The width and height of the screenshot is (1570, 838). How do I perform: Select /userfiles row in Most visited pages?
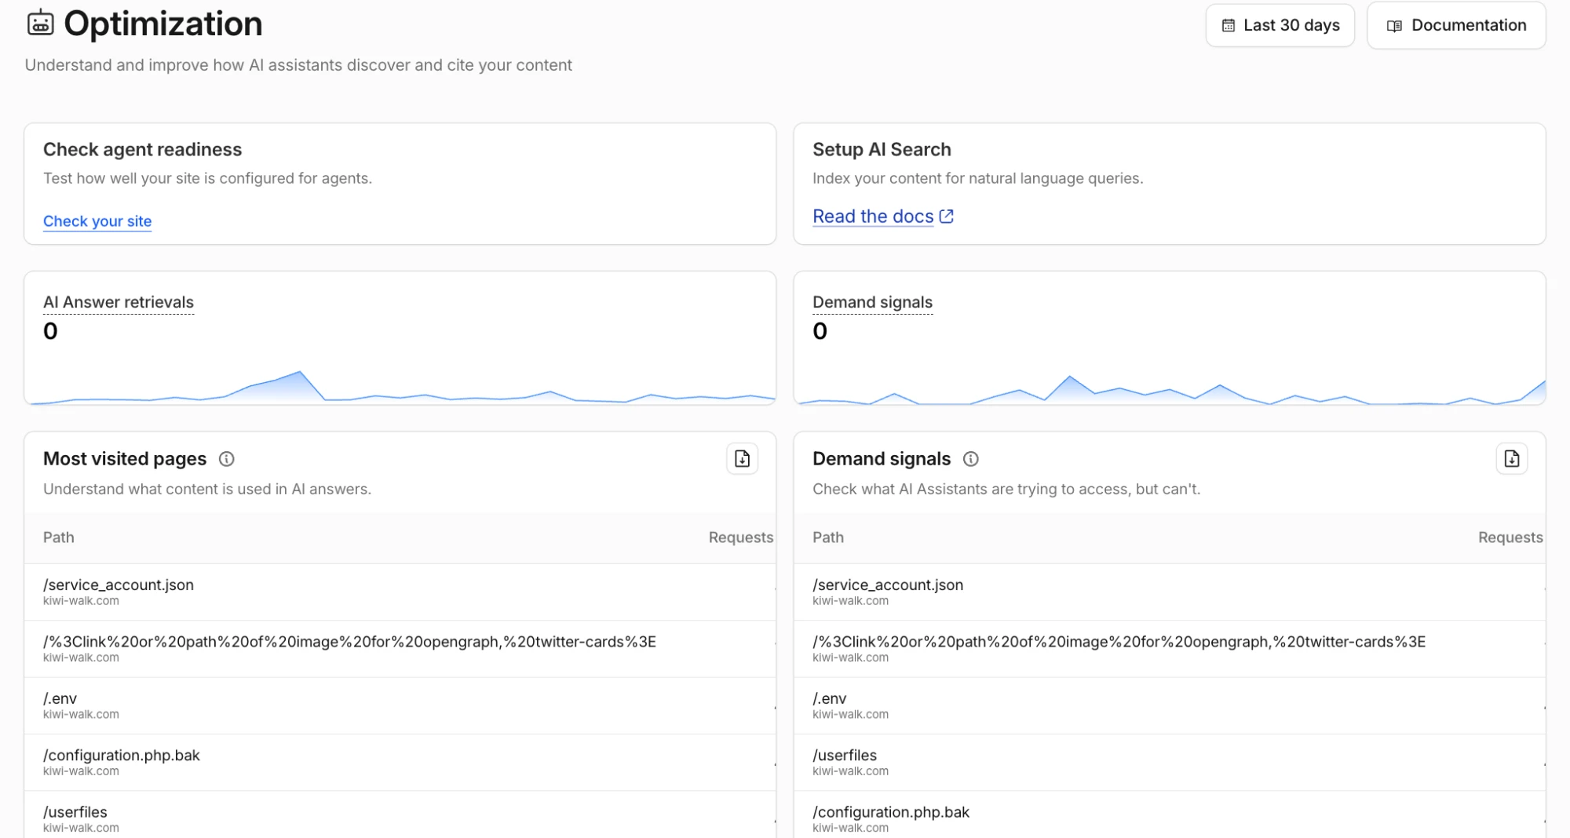(x=400, y=814)
